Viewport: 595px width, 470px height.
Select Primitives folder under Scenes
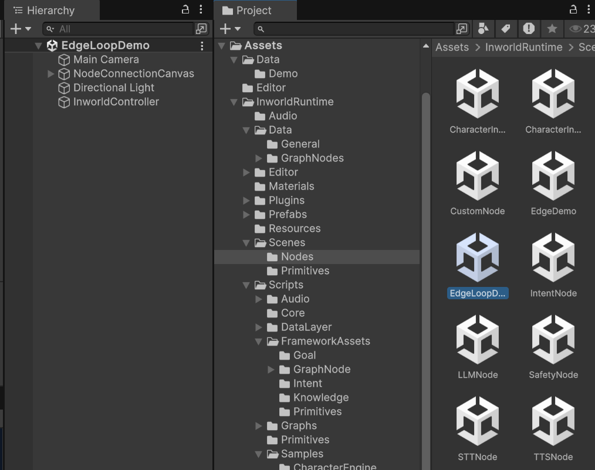298,271
